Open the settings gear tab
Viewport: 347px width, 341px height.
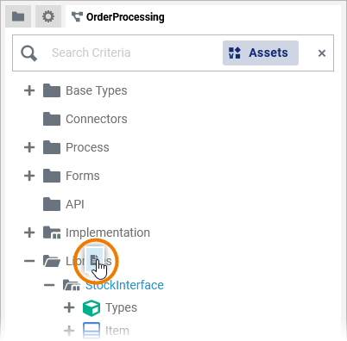pyautogui.click(x=48, y=16)
